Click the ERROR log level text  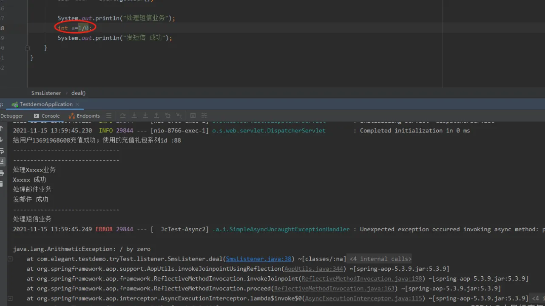tap(104, 229)
